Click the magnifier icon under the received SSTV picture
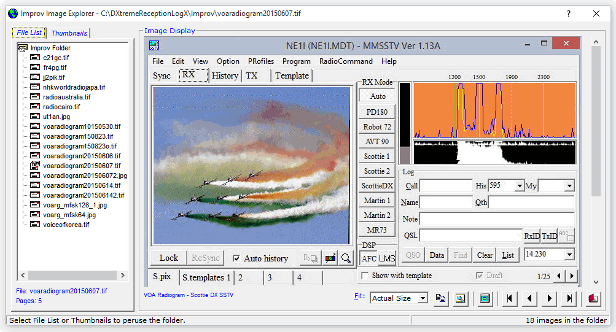The height and width of the screenshot is (332, 616). click(346, 258)
